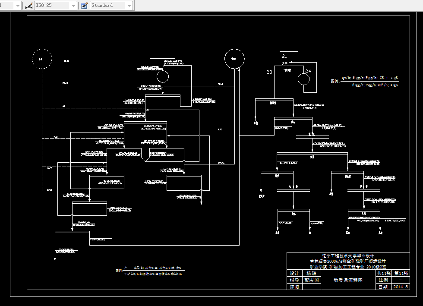Open the cut-off dropdown left of Dimension Style icon
The image size is (423, 306).
(x=18, y=6)
